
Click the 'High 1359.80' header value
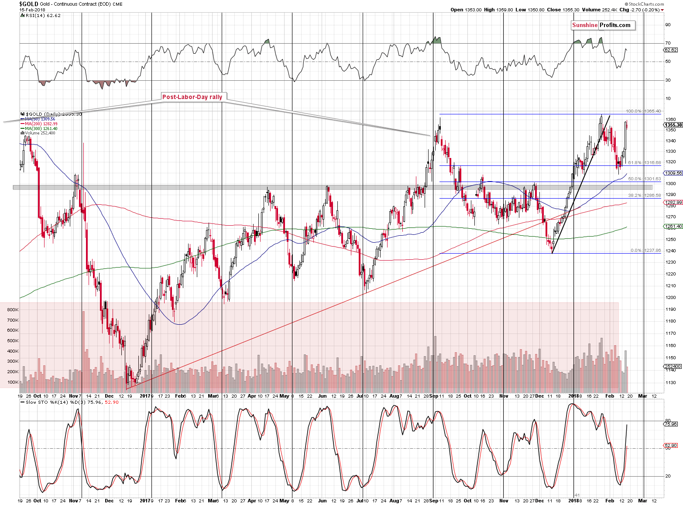499,10
